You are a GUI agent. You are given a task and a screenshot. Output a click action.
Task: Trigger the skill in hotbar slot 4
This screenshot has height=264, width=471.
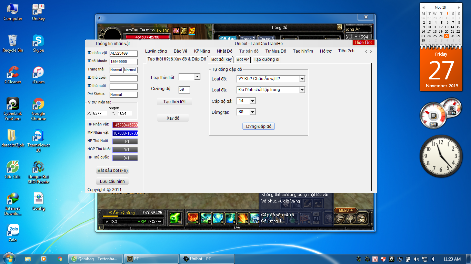(230, 218)
